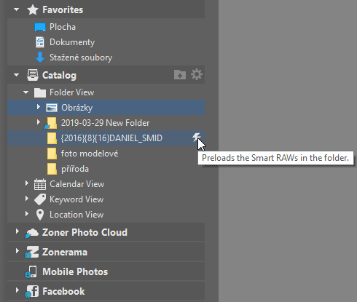Viewport: 357px width, 302px height.
Task: Expand the Calendar View node
Action: (x=27, y=183)
